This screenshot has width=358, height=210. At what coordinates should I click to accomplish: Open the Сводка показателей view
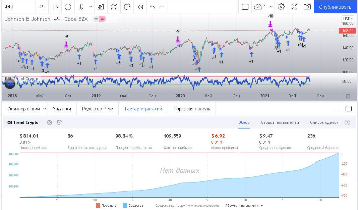click(x=280, y=122)
